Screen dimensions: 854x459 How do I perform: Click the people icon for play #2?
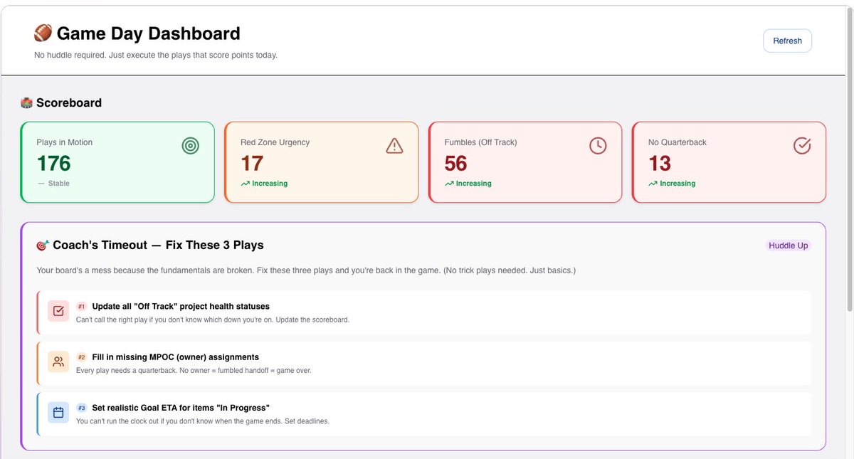58,362
